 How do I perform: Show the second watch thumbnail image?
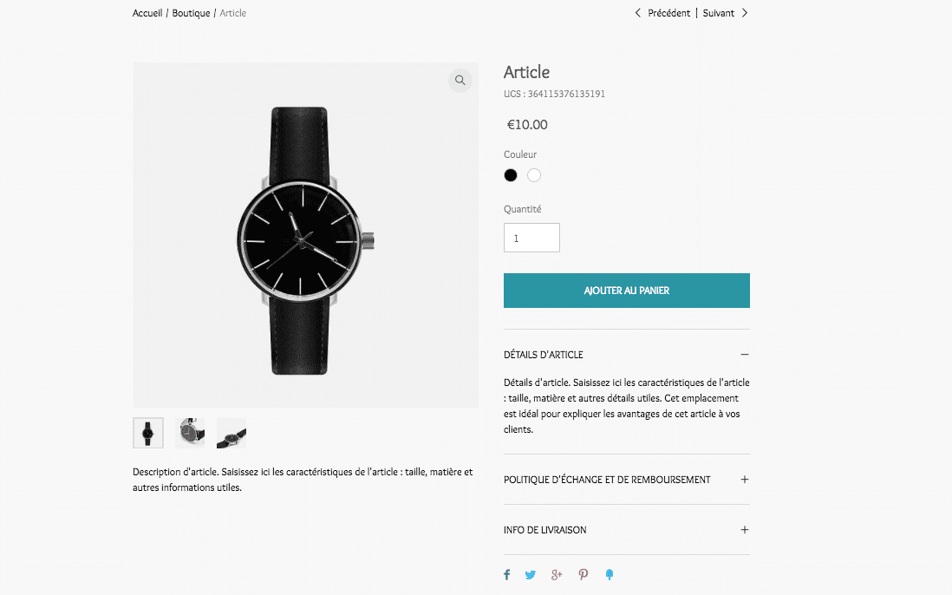(190, 433)
